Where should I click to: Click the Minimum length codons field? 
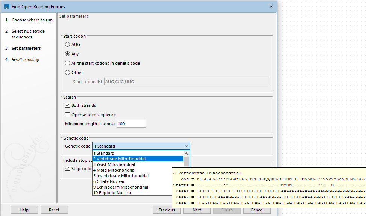pyautogui.click(x=131, y=124)
